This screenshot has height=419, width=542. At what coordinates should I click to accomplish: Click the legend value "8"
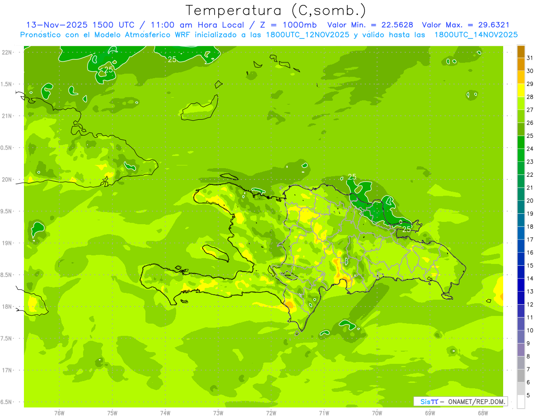[x=528, y=357]
